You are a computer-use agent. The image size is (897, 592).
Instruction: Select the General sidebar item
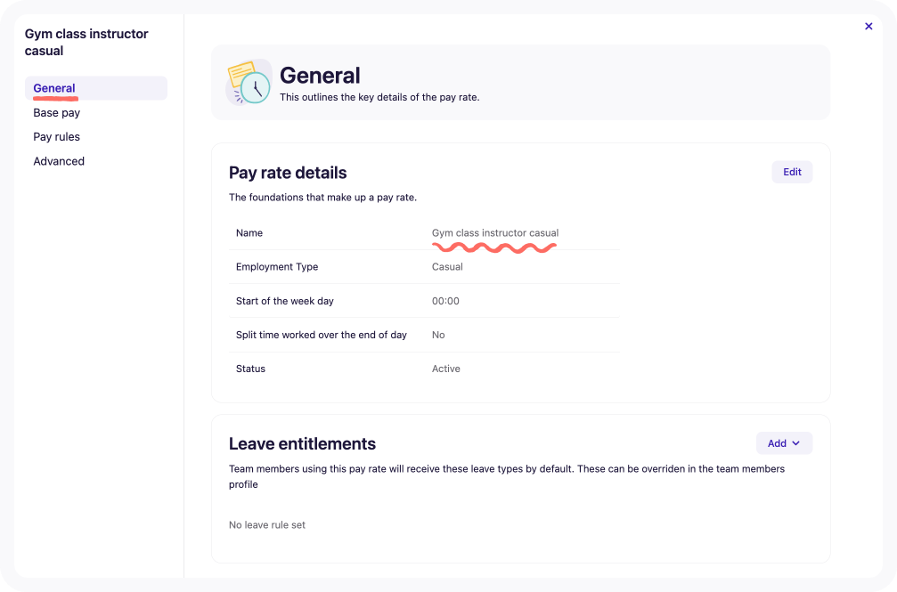point(54,88)
